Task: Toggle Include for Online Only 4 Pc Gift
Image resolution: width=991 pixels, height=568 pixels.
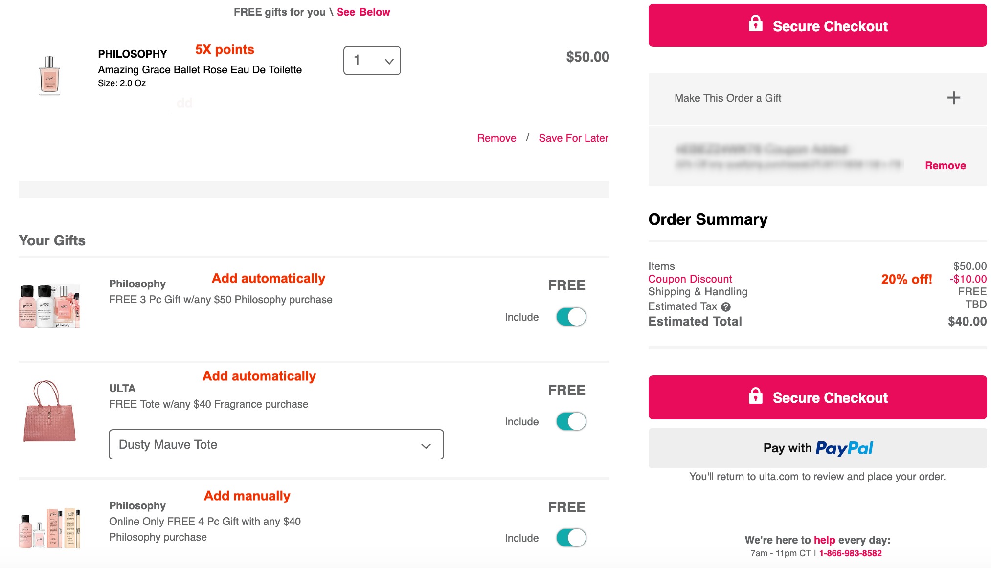Action: [571, 538]
